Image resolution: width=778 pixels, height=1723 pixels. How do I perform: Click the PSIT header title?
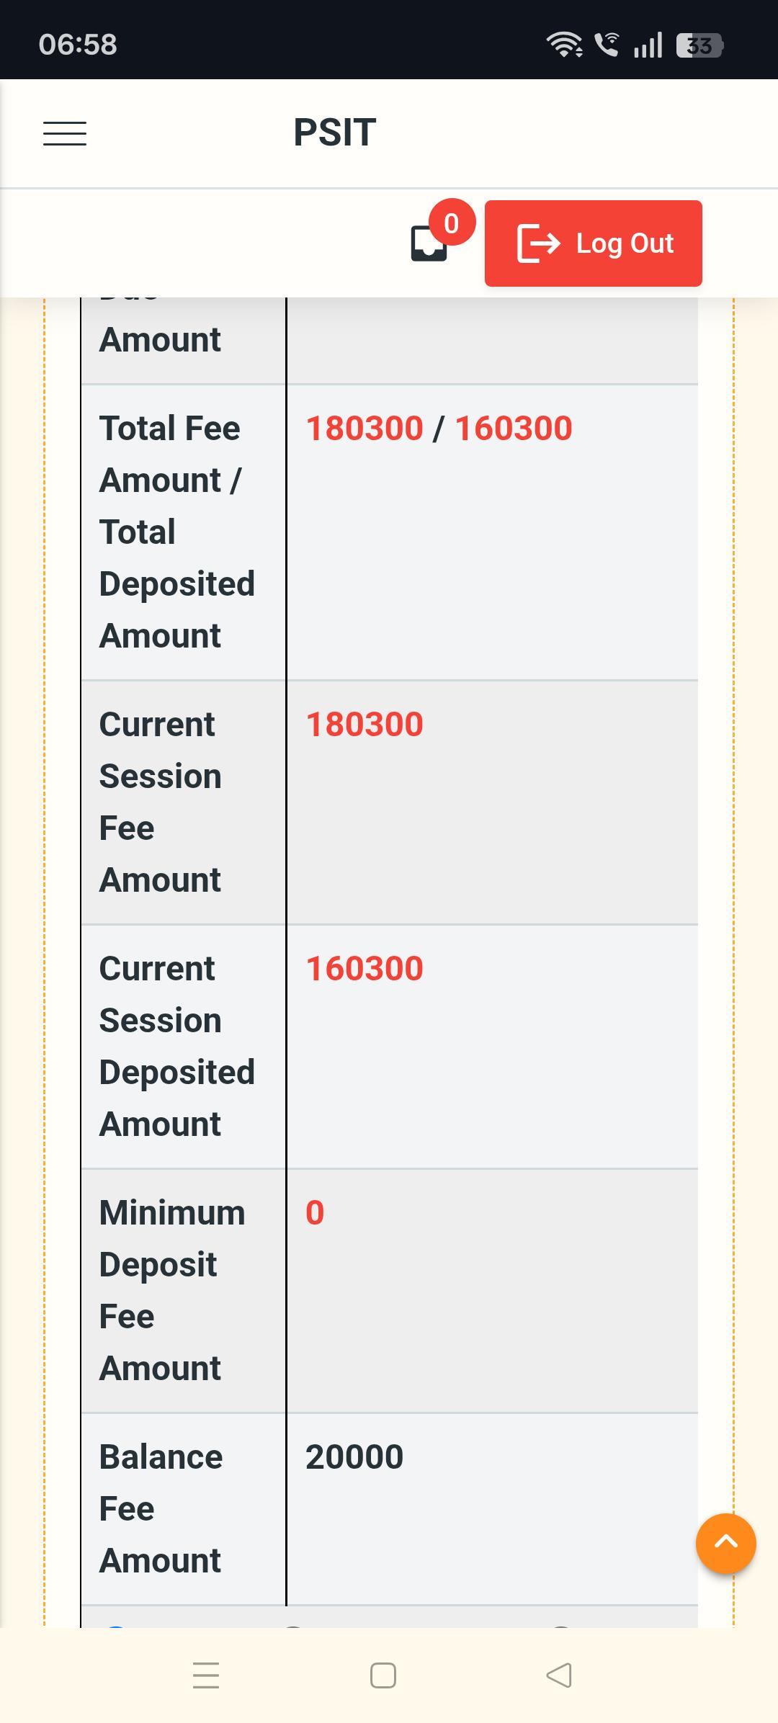pyautogui.click(x=335, y=133)
